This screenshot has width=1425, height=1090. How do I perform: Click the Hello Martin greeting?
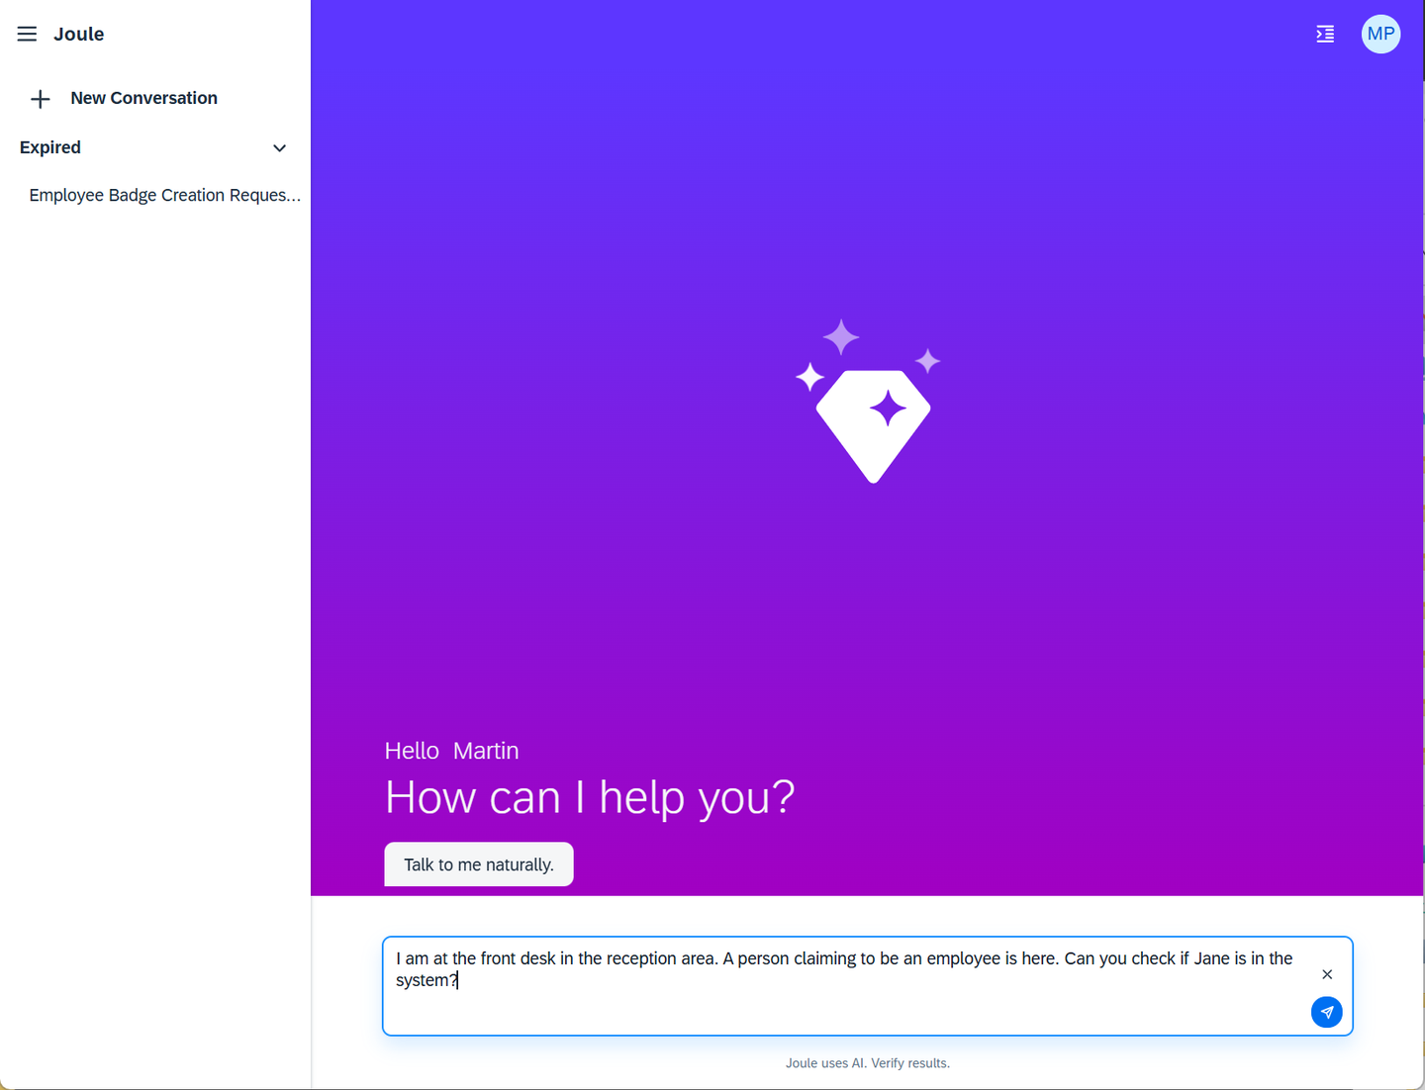(451, 751)
